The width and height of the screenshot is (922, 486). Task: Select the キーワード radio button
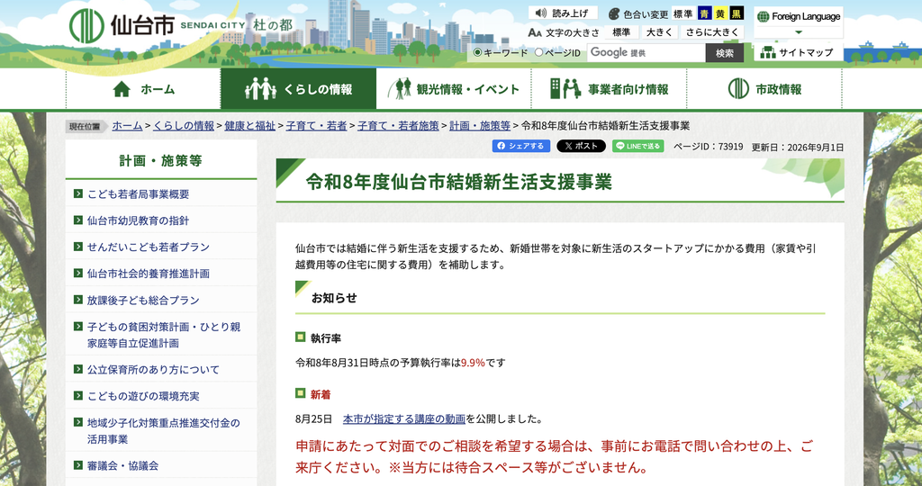[477, 52]
